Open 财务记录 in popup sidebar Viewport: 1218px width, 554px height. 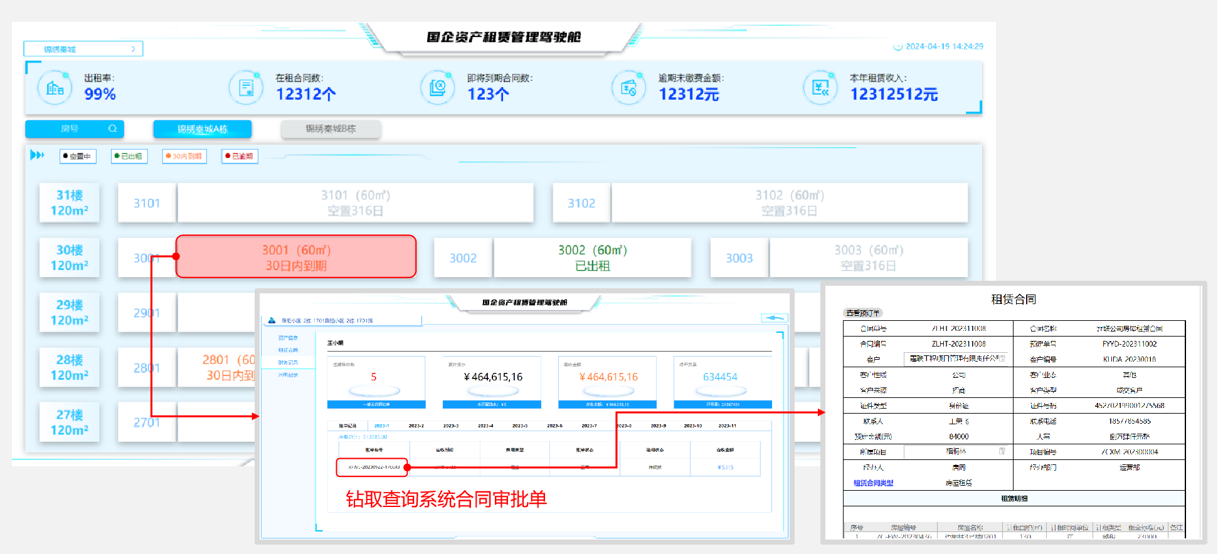pyautogui.click(x=288, y=363)
